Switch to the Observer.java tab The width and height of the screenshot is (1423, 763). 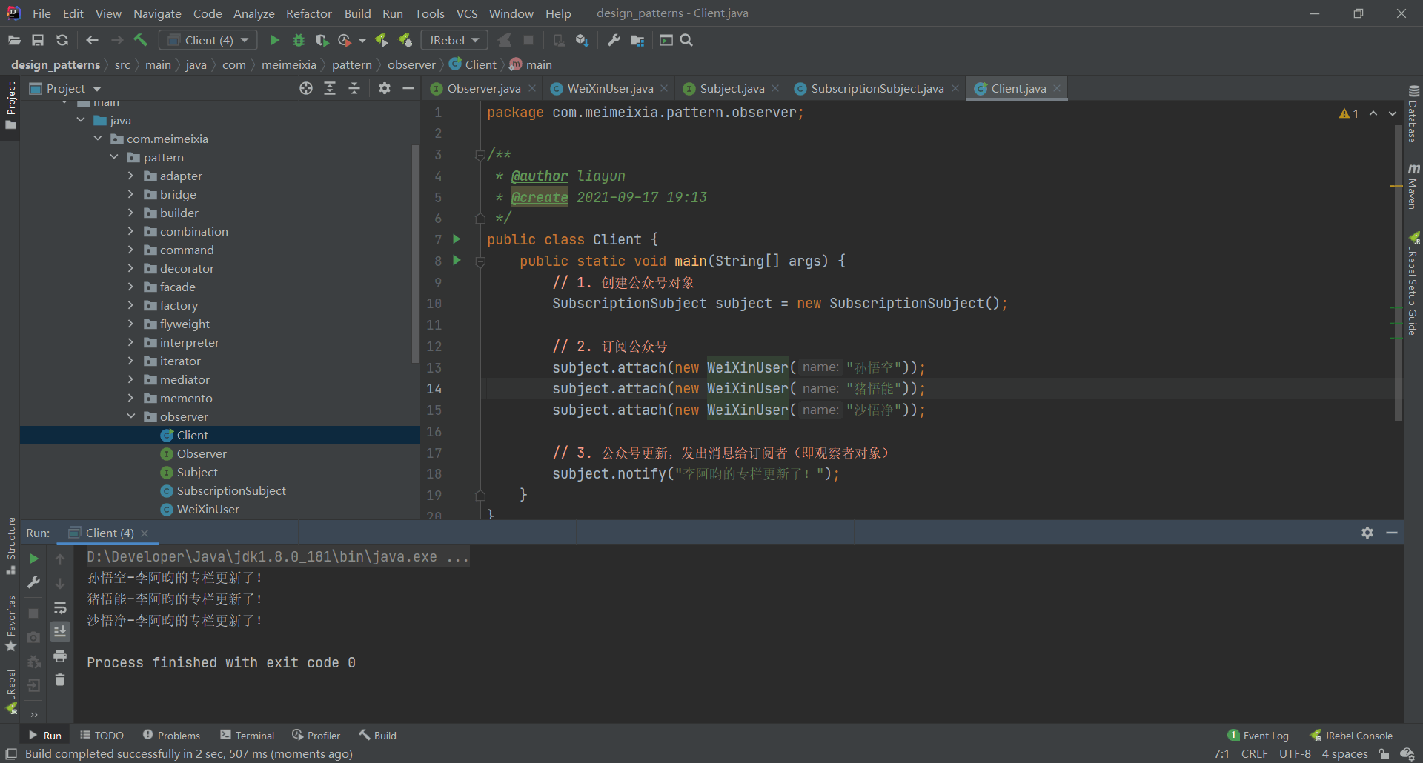pos(483,88)
